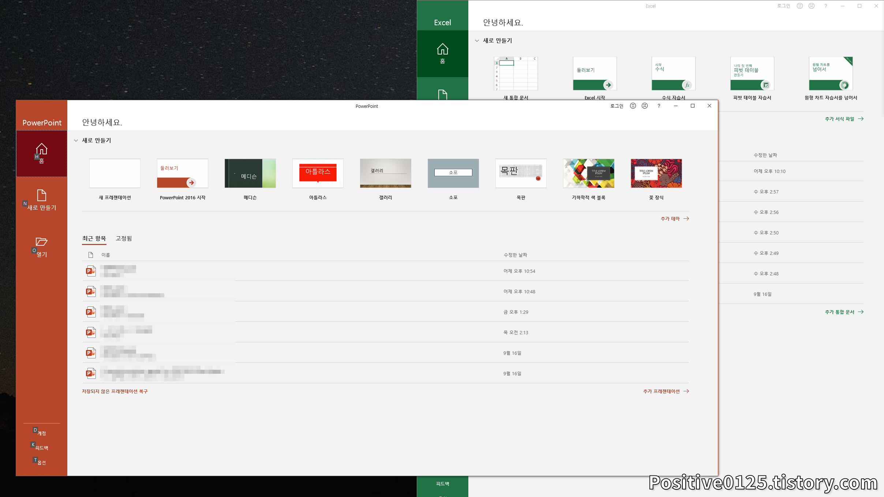Viewport: 884px width, 497px height.
Task: Choose the 메디슨 dark green theme
Action: tap(250, 173)
